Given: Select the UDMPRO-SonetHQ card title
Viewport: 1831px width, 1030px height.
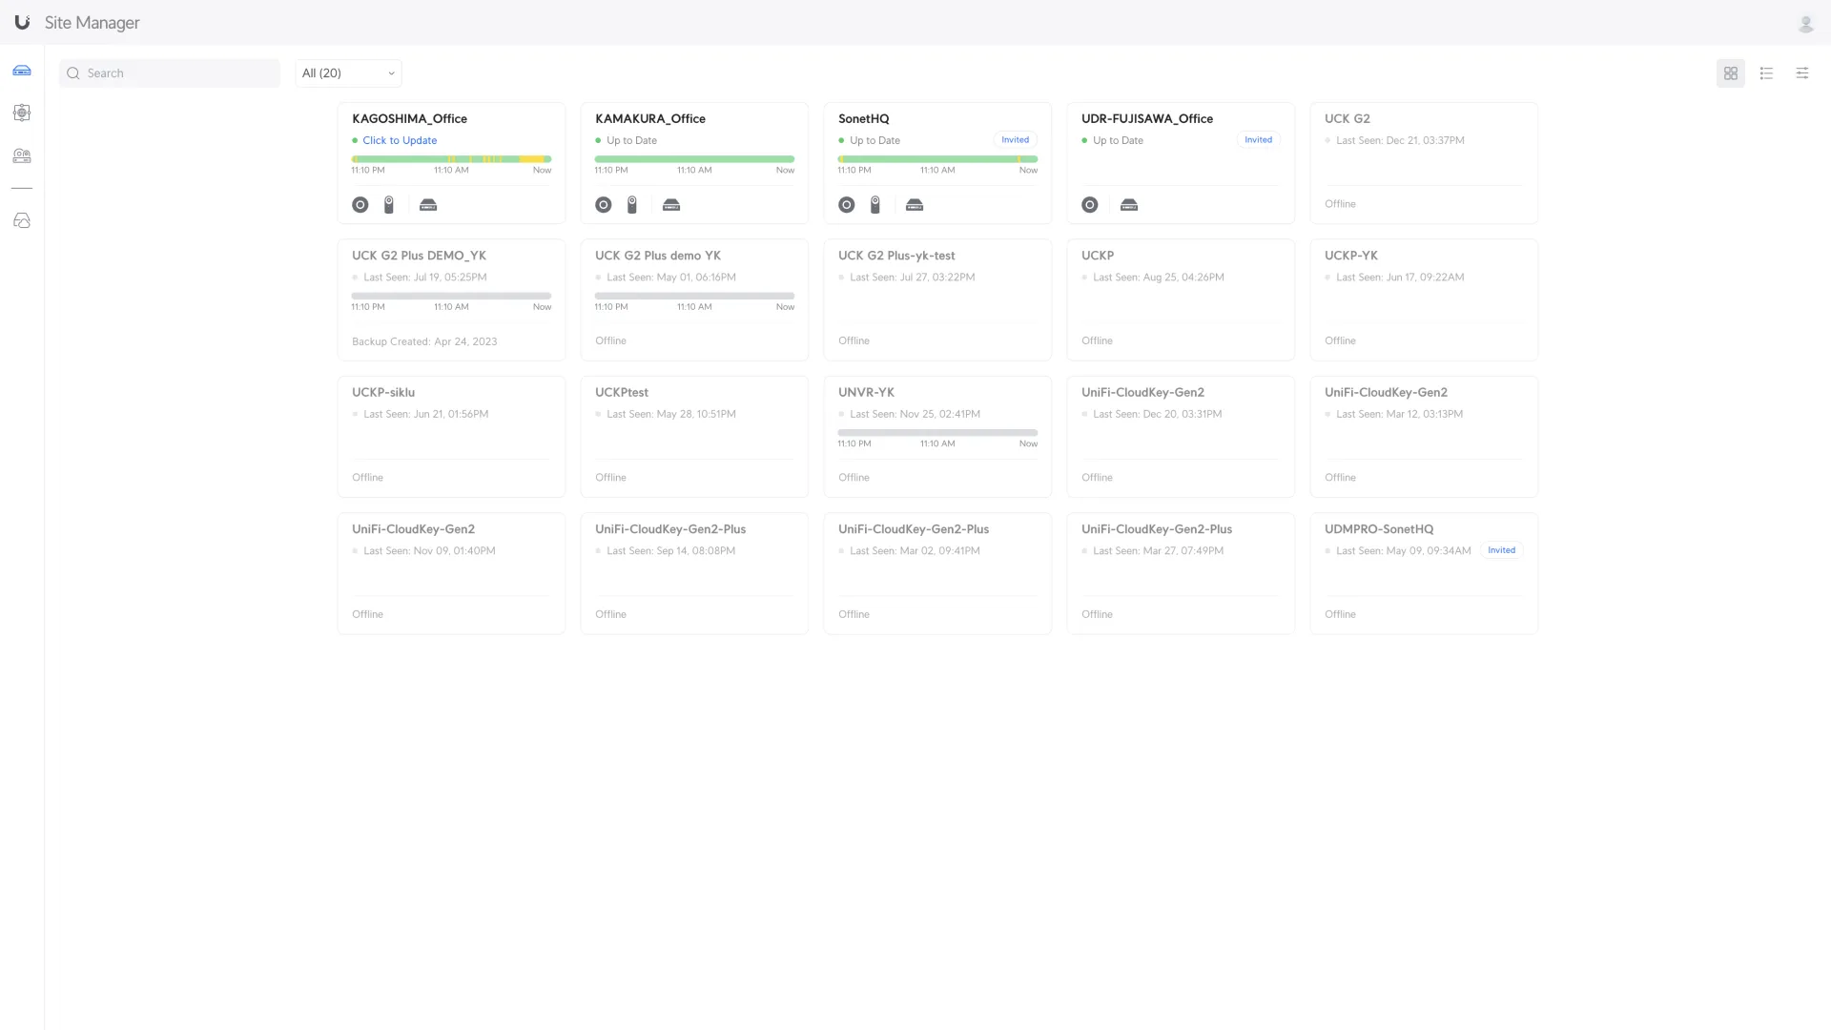Looking at the screenshot, I should 1379,529.
